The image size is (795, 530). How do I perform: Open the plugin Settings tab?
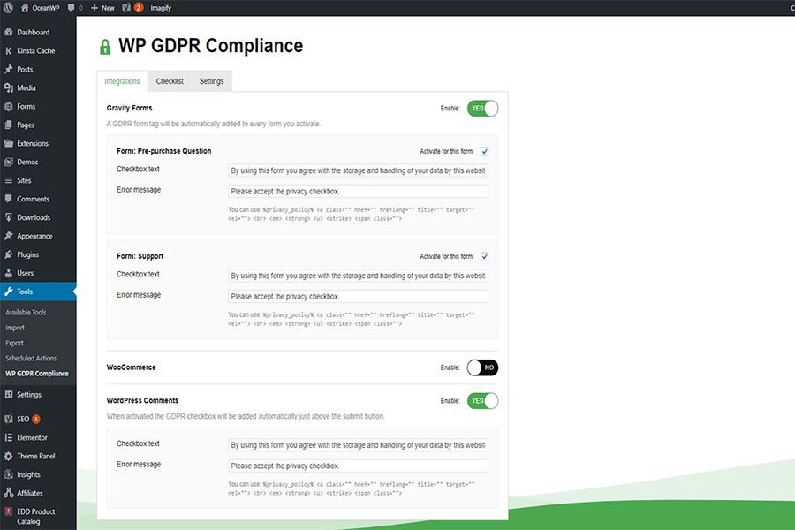[x=211, y=81]
